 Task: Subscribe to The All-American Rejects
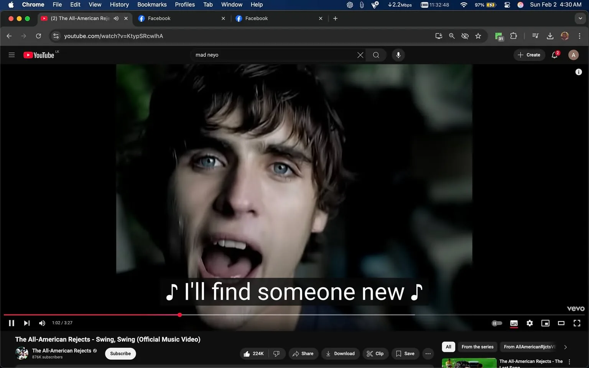[120, 353]
